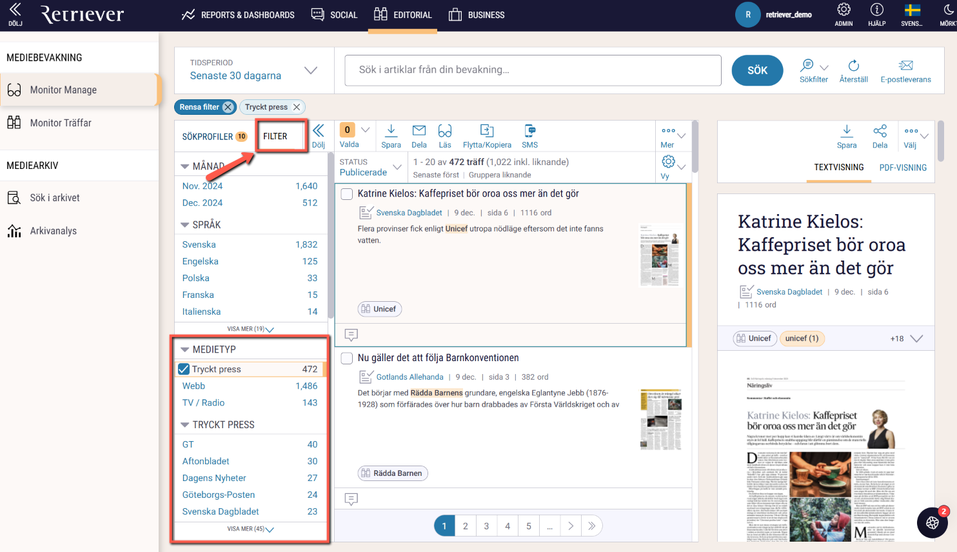
Task: Uncheck the Tryckt press media type
Action: (x=184, y=369)
